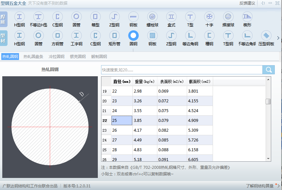Open the 锻制圆钢 tab
This screenshot has height=190, width=282.
click(x=99, y=57)
